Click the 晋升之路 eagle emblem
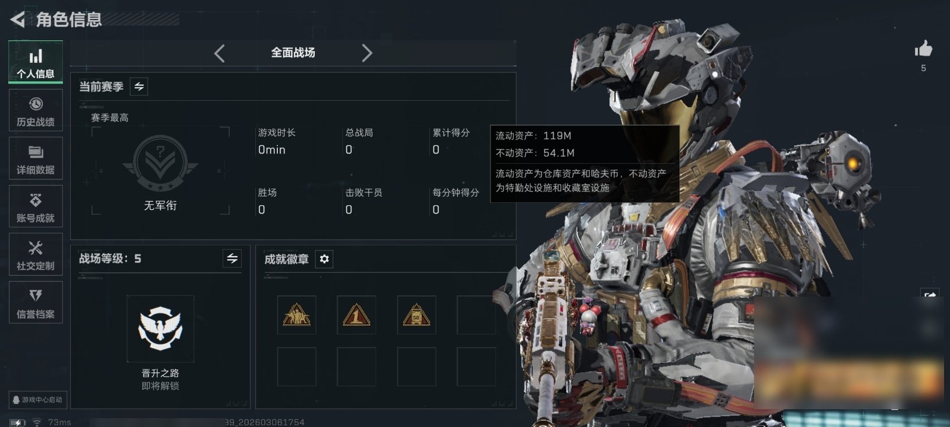This screenshot has height=427, width=950. [x=160, y=329]
